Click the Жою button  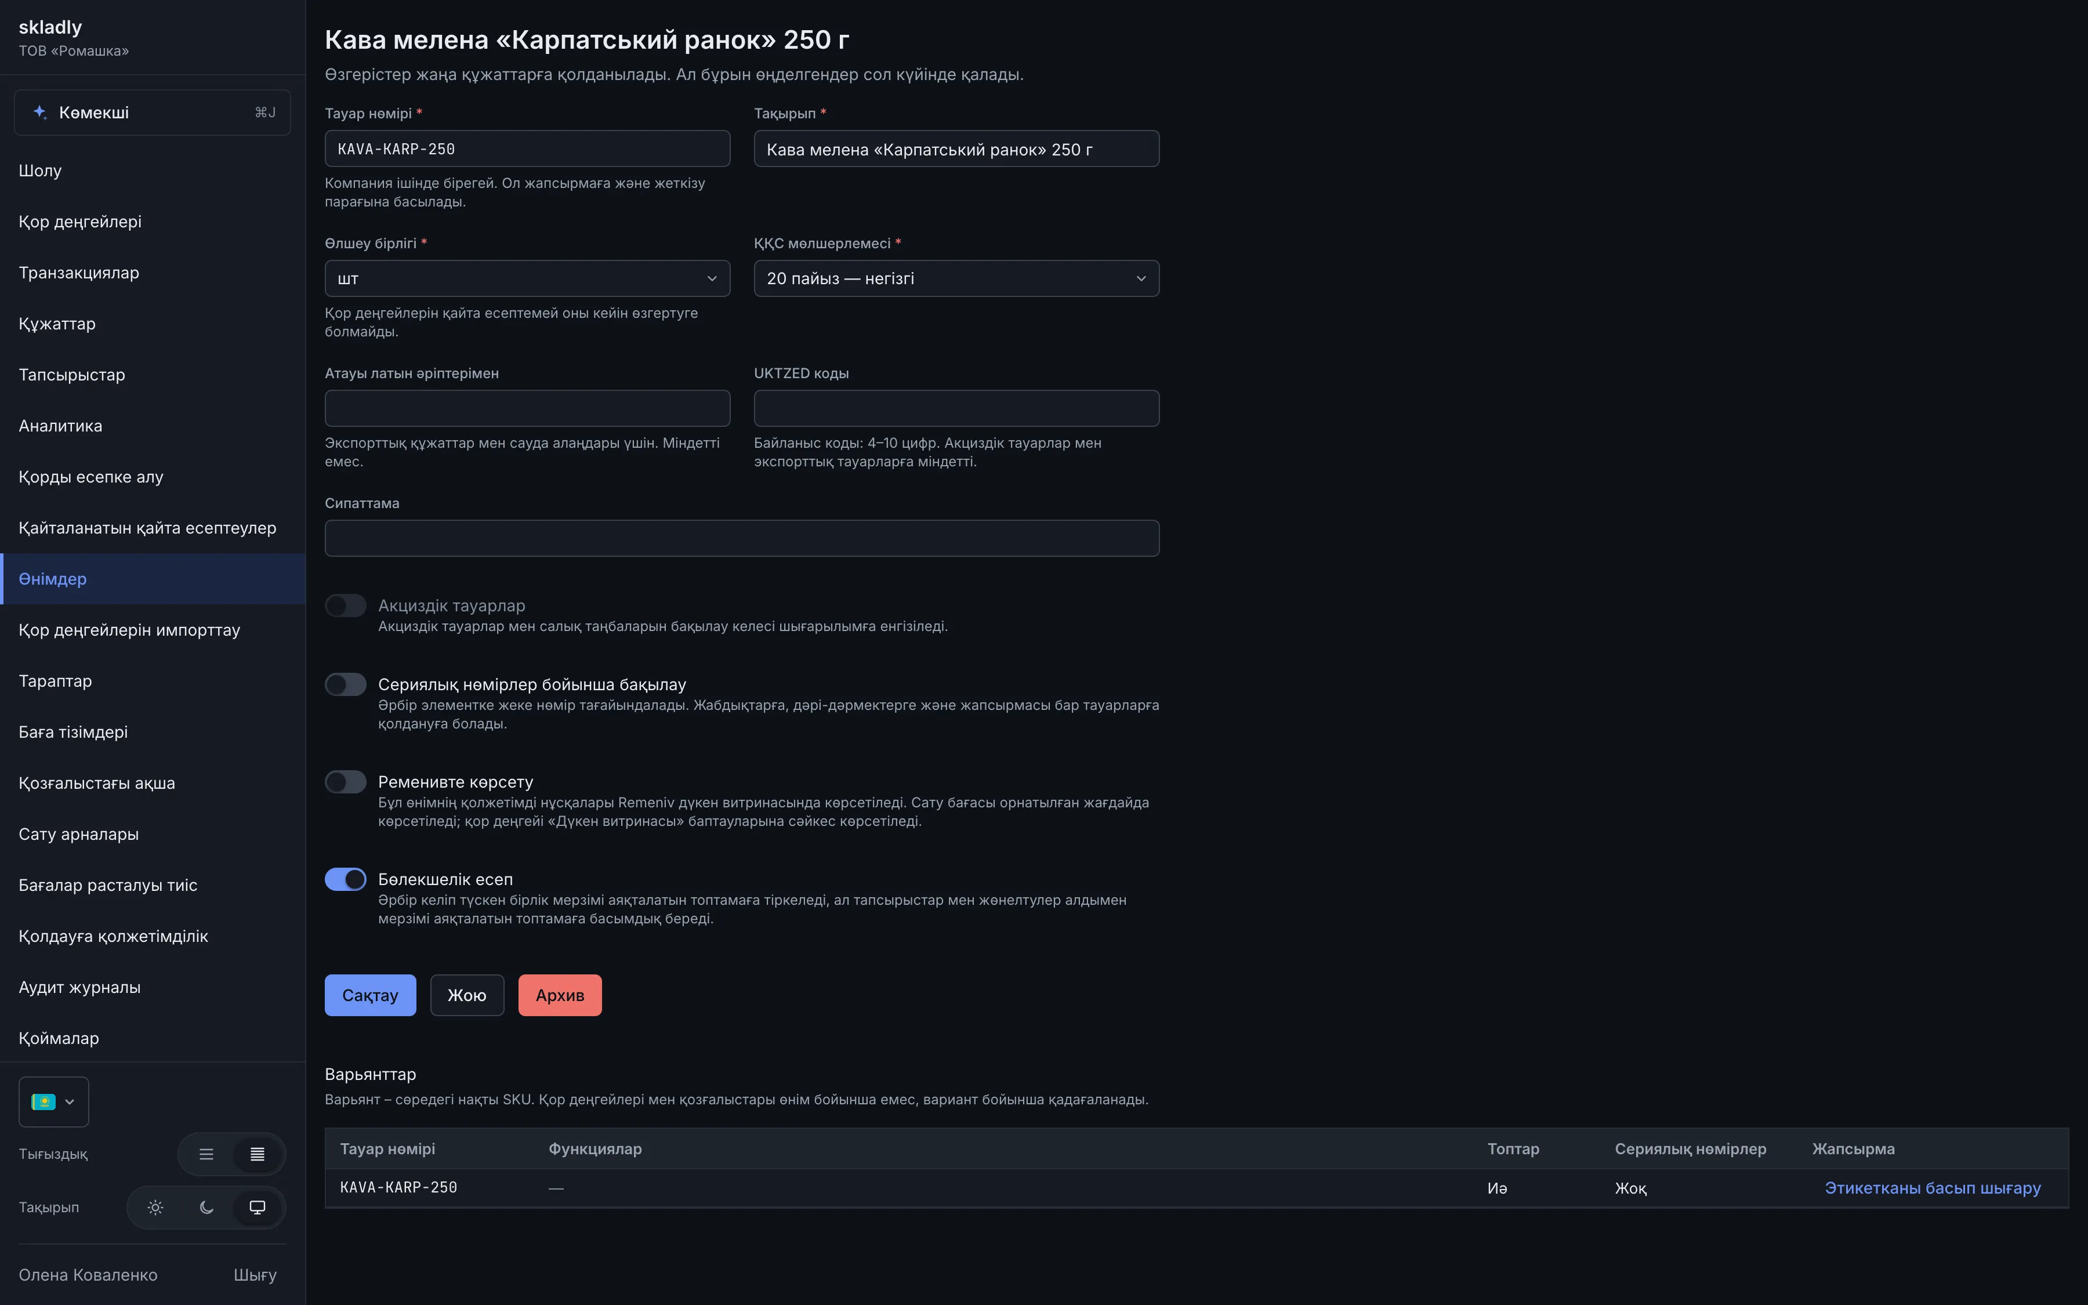coord(467,995)
